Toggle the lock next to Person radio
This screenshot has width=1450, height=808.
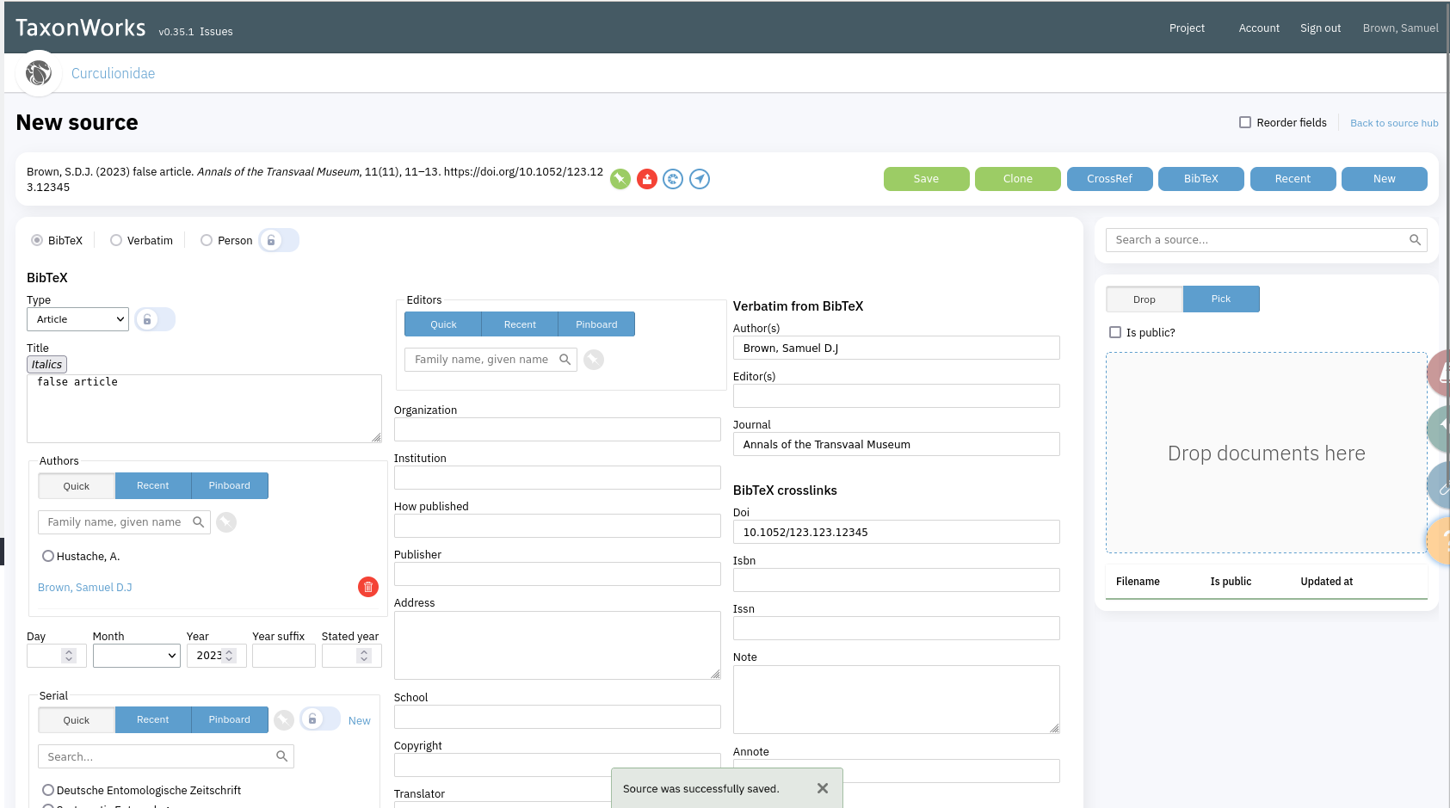tap(279, 240)
